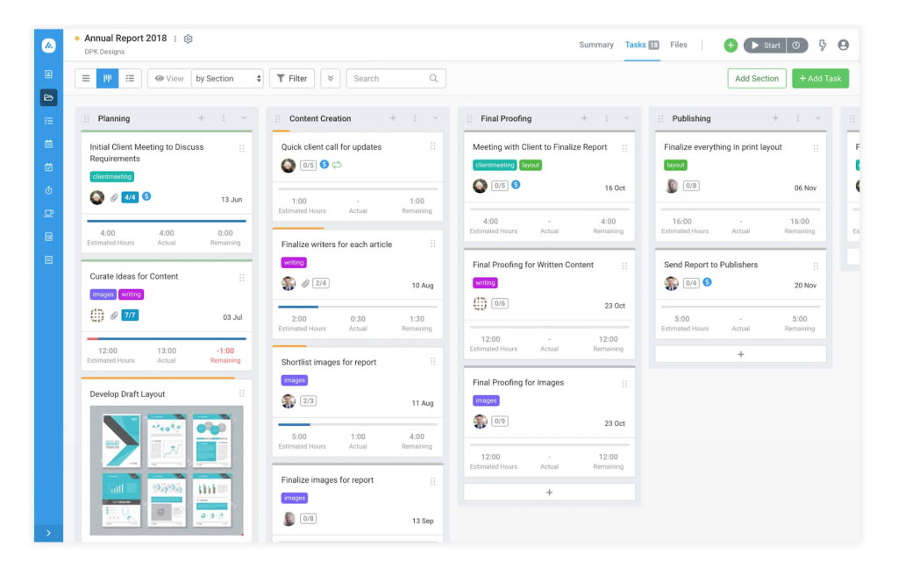Open the user profile icon in the header
This screenshot has width=898, height=574.
(x=844, y=46)
